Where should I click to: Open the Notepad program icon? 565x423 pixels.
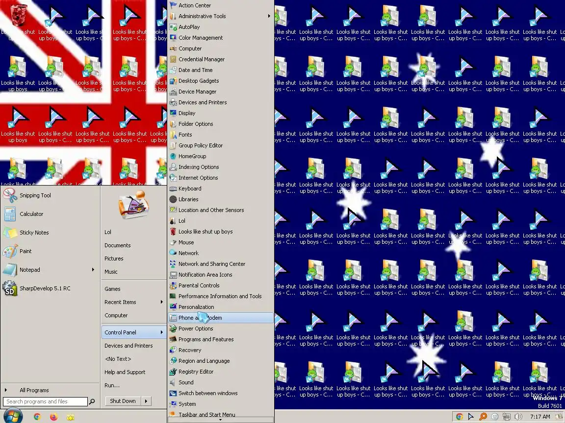tap(10, 270)
